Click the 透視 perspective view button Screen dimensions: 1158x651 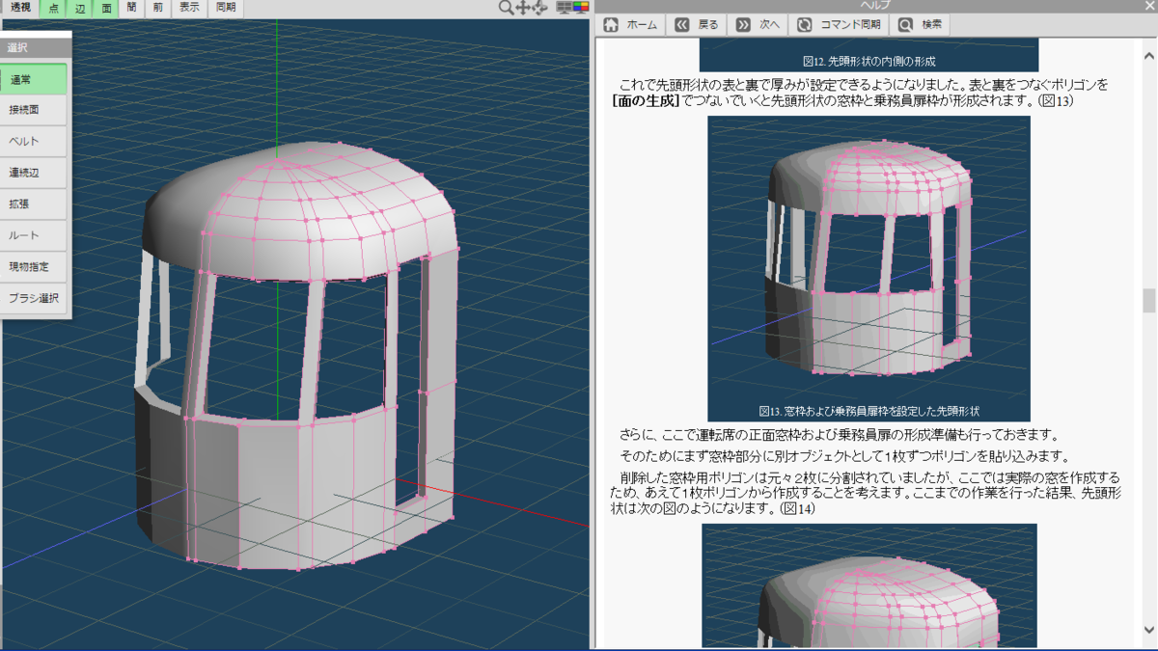pyautogui.click(x=20, y=8)
